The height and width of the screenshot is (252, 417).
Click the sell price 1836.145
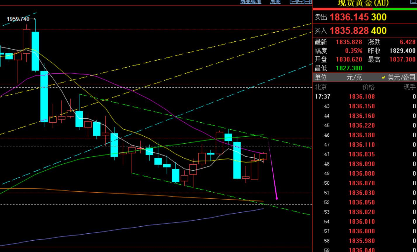point(349,17)
